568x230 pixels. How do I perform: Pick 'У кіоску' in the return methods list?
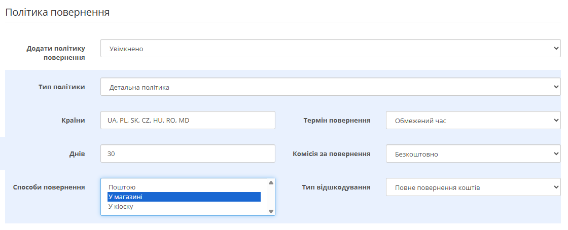pyautogui.click(x=183, y=207)
